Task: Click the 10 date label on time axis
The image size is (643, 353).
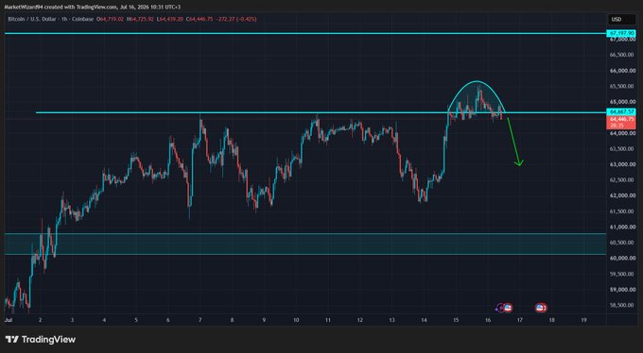Action: pos(296,320)
